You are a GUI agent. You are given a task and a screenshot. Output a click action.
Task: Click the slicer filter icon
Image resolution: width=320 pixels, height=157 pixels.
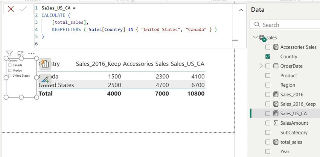pyautogui.click(x=10, y=54)
